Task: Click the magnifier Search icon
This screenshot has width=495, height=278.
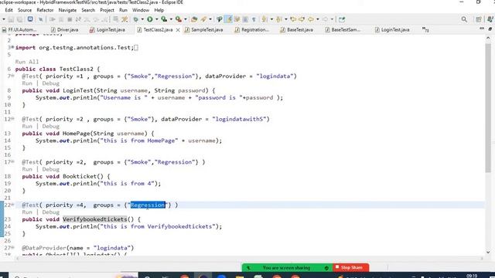Action: (x=464, y=19)
